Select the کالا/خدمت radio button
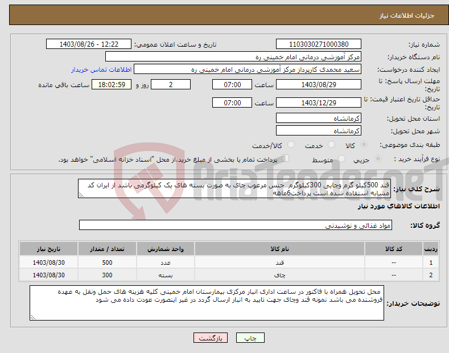The image size is (449, 353). coord(291,145)
